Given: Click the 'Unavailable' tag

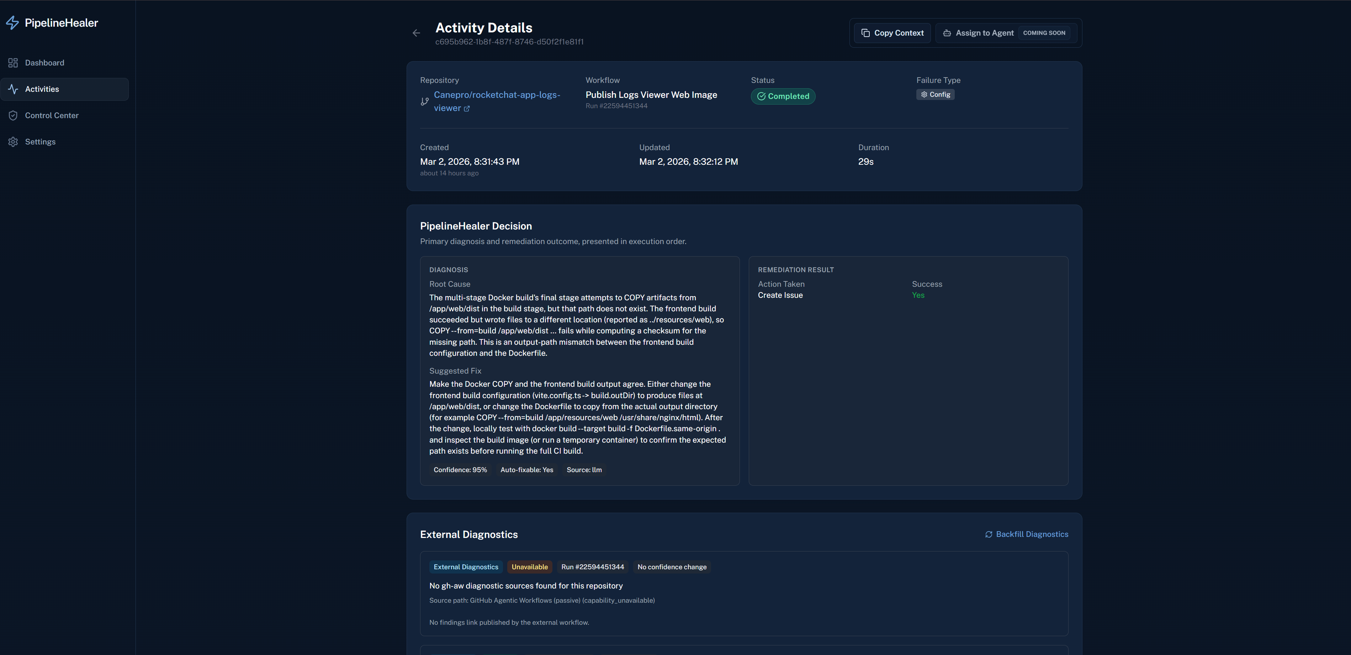Looking at the screenshot, I should [530, 567].
